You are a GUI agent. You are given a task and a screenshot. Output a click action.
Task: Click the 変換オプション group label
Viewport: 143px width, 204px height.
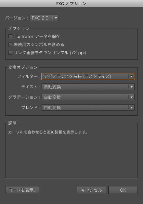coord(23,67)
